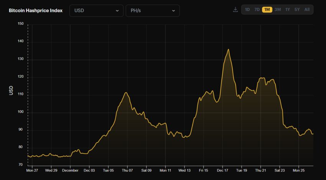The image size is (326, 180).
Task: Click the Sat 23 x-axis label
Action: point(280,170)
